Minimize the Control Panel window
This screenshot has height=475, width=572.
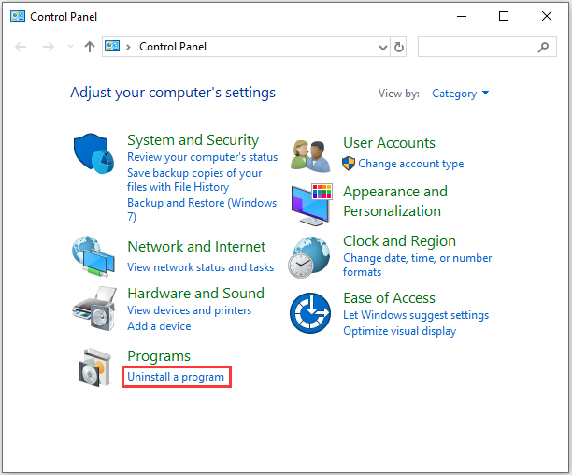pos(462,17)
